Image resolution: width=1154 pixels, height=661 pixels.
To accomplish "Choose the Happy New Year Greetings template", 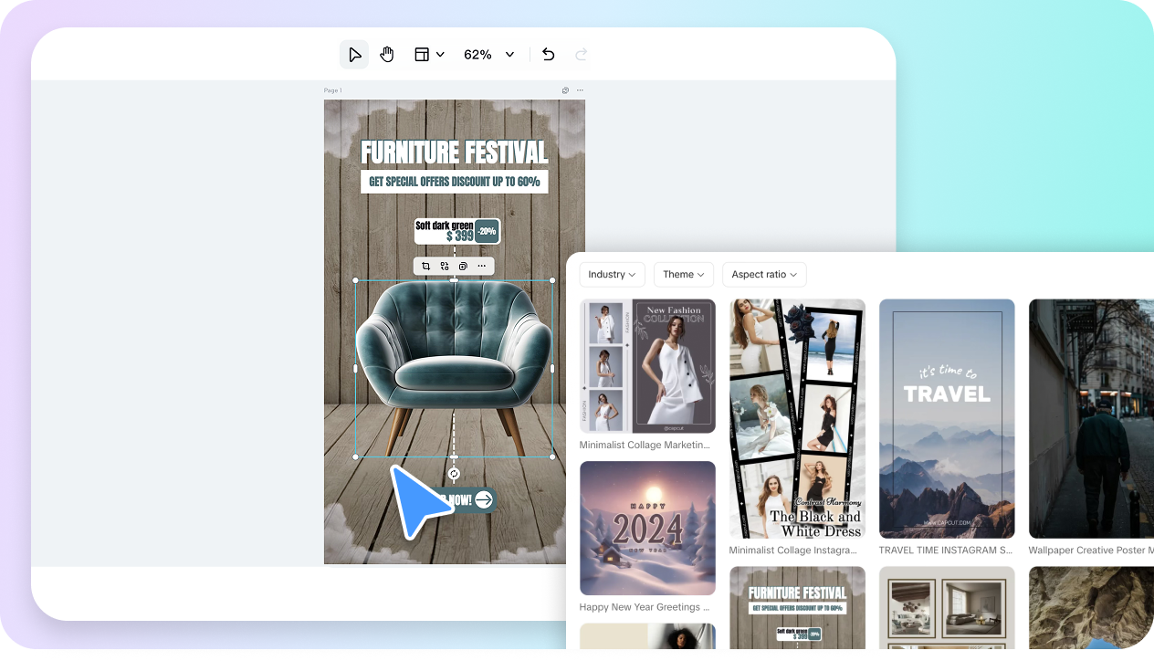I will [647, 528].
